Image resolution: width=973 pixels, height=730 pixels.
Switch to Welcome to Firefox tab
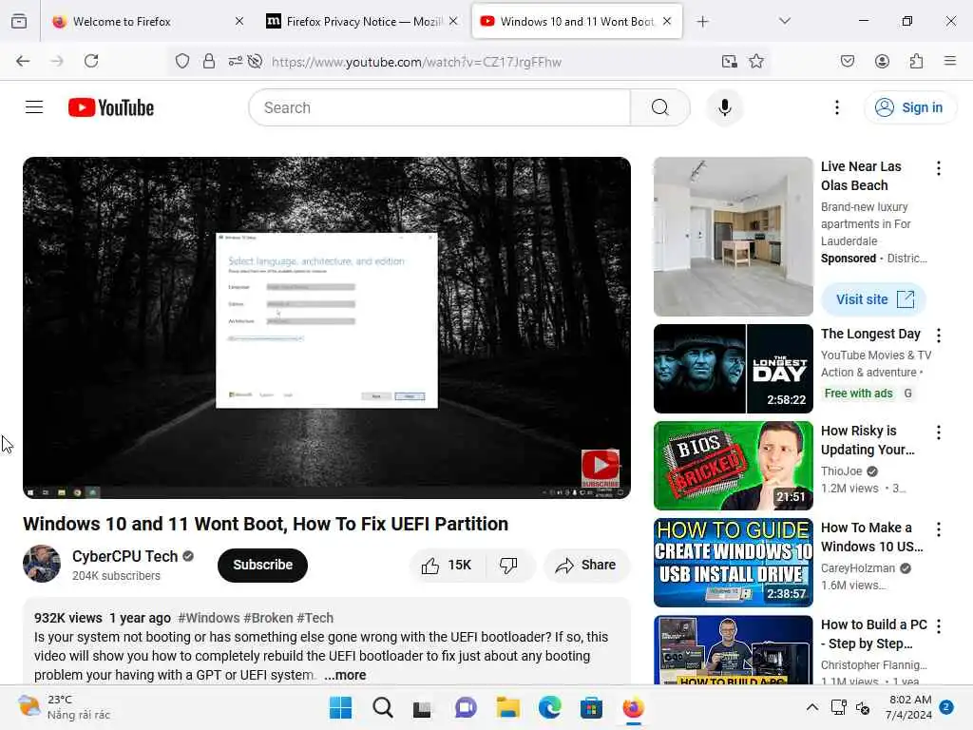tap(147, 21)
